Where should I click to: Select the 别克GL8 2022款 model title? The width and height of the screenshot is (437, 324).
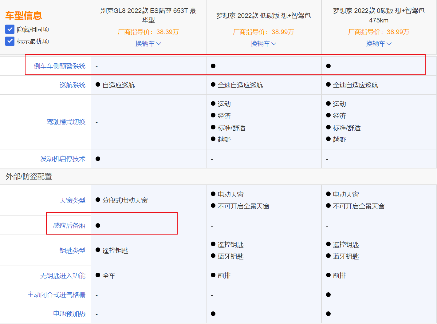[x=148, y=15]
